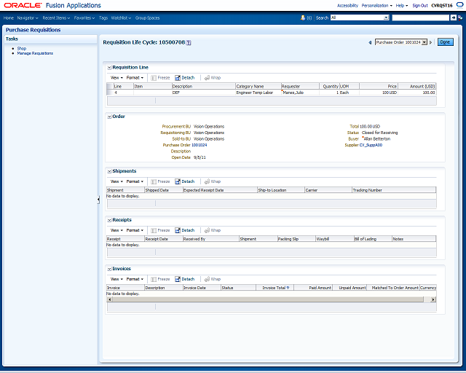Click Invoices table scroll right arrow
Screen dimensions: 466x373
433,299
